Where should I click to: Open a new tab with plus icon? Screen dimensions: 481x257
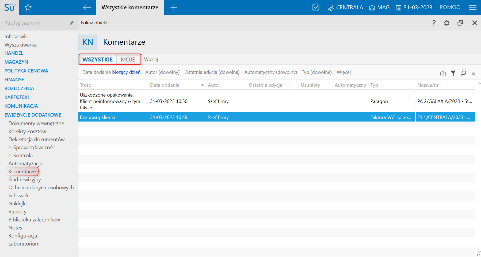[x=174, y=7]
